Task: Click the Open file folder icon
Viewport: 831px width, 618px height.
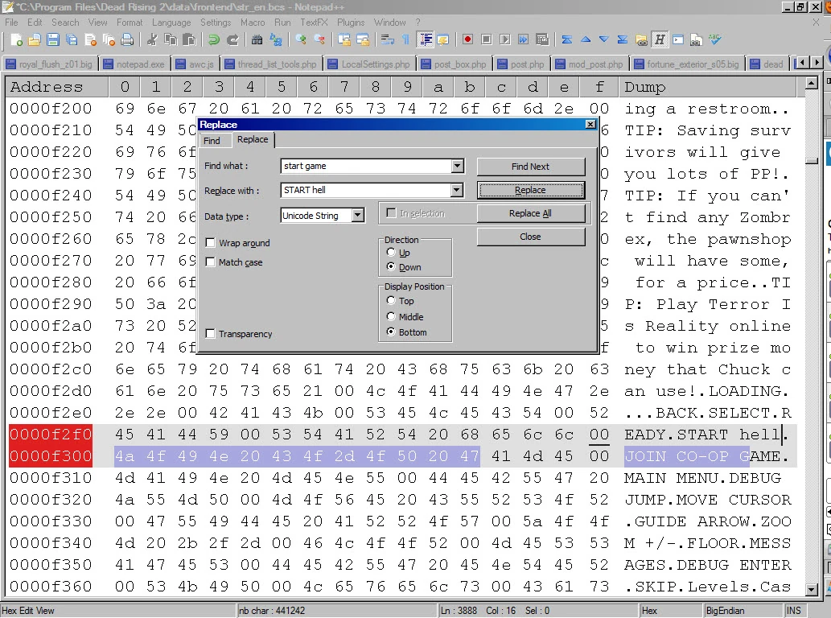Action: pos(35,39)
